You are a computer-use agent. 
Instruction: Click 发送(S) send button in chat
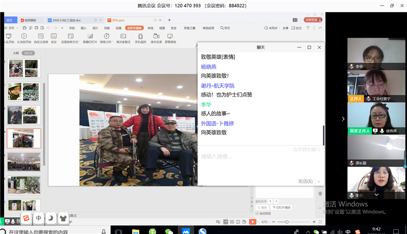305,181
